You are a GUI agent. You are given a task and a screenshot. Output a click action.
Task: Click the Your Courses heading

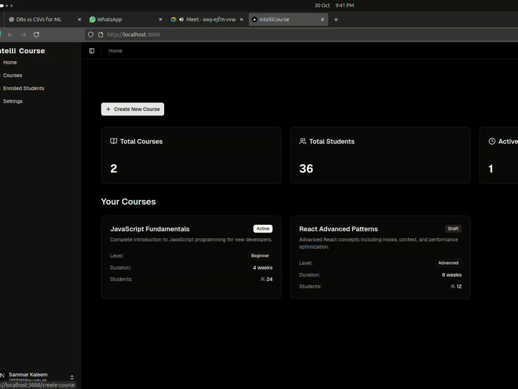click(x=128, y=201)
